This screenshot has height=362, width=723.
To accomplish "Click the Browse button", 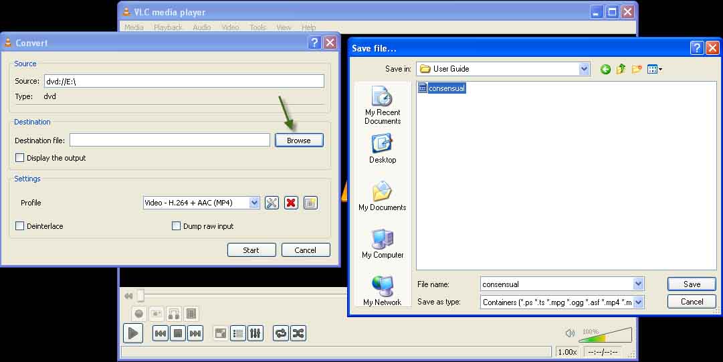I will click(x=299, y=141).
